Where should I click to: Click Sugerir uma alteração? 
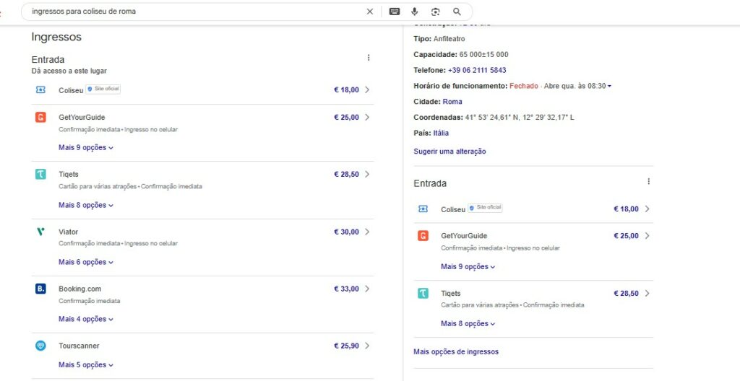(x=449, y=152)
